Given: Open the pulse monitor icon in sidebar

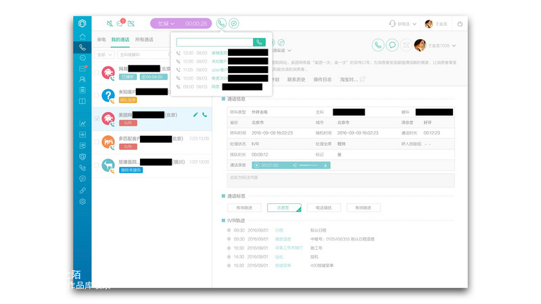Looking at the screenshot, I should click(82, 134).
